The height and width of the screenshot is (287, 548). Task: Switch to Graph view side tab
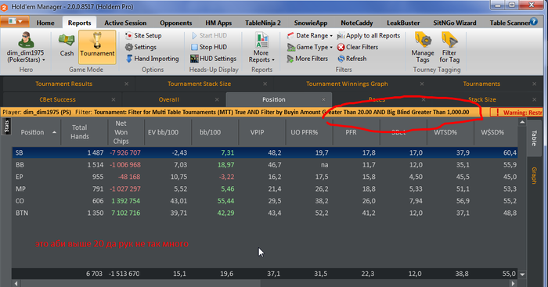tap(534, 175)
